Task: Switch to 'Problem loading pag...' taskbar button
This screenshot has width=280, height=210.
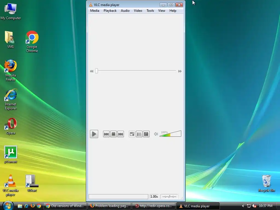Action: pyautogui.click(x=109, y=206)
